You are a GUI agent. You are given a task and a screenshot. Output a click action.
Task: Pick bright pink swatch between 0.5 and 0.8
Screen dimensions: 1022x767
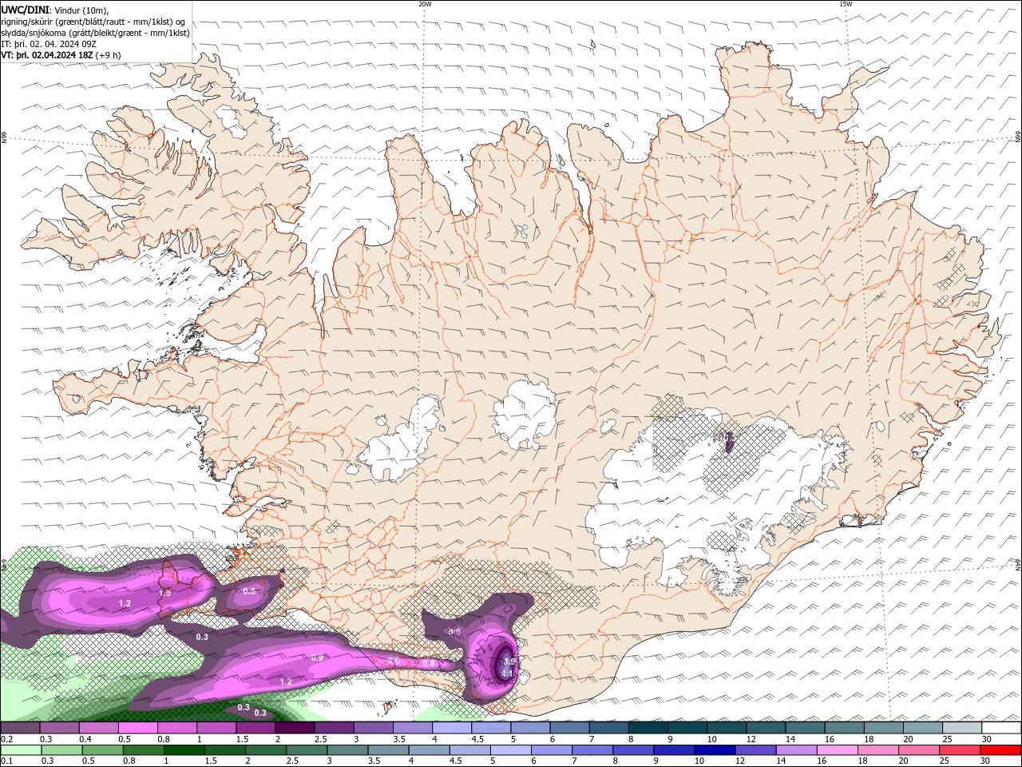coord(137,728)
